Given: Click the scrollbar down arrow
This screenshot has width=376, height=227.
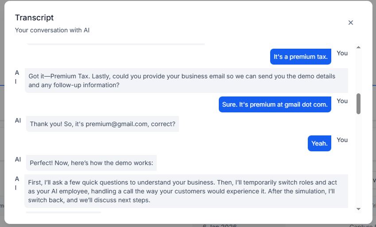Looking at the screenshot, I should pos(358,209).
